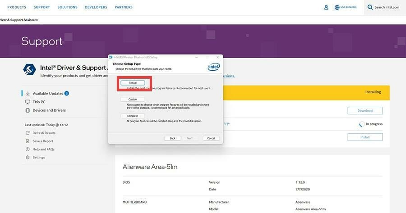This screenshot has height=213, width=406.
Task: Click the Intel Driver & Support Assistant logo
Action: coord(29,69)
